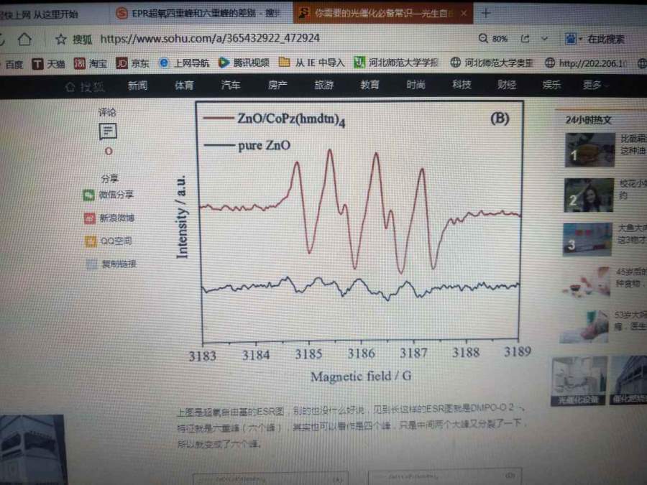Open hot article thumbnail number 2
Viewport: 647px width, 485px height.
coord(589,195)
